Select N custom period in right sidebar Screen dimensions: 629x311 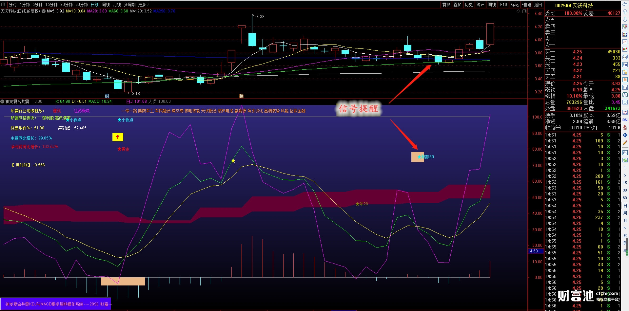[625, 228]
